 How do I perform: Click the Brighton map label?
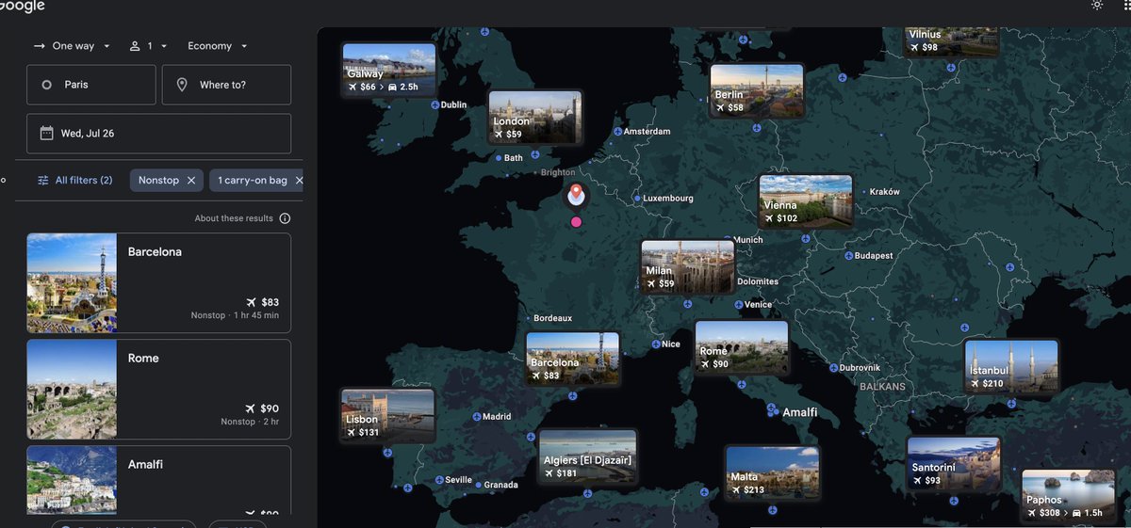point(558,173)
